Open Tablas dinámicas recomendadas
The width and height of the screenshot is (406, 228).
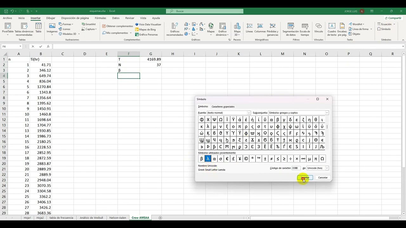[x=24, y=29]
